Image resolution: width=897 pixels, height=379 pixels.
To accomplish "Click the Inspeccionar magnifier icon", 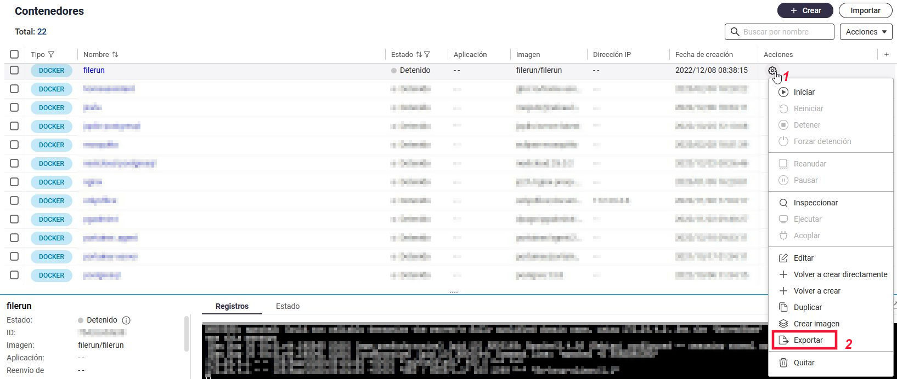I will pos(783,203).
